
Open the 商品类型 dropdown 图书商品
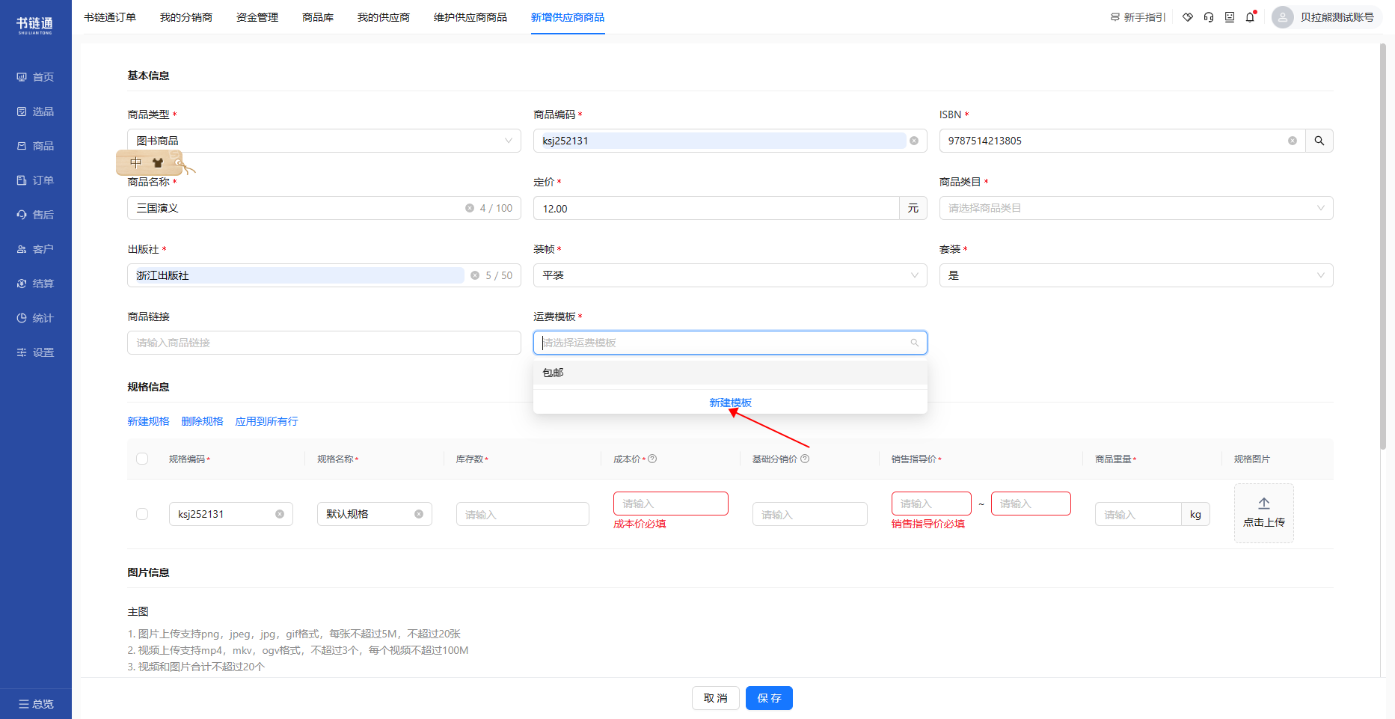[x=324, y=141]
